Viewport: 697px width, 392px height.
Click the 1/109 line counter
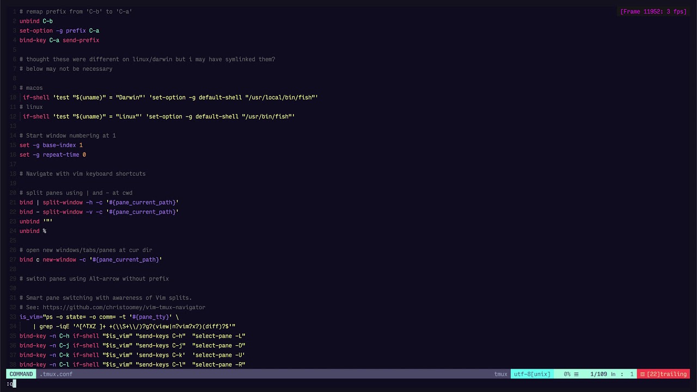point(598,374)
